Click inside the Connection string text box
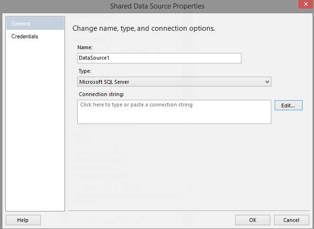The image size is (314, 229). (174, 112)
